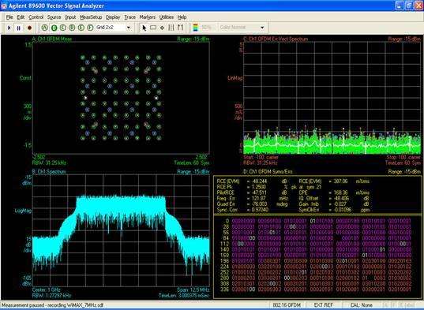Expand the Color Normal dropdown
This screenshot has height=310, width=424.
[x=262, y=28]
